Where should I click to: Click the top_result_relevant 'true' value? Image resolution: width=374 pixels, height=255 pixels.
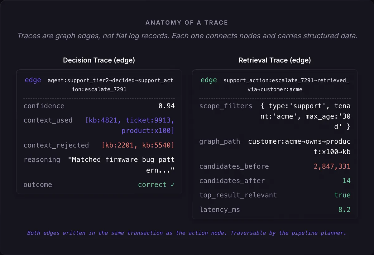[342, 195]
